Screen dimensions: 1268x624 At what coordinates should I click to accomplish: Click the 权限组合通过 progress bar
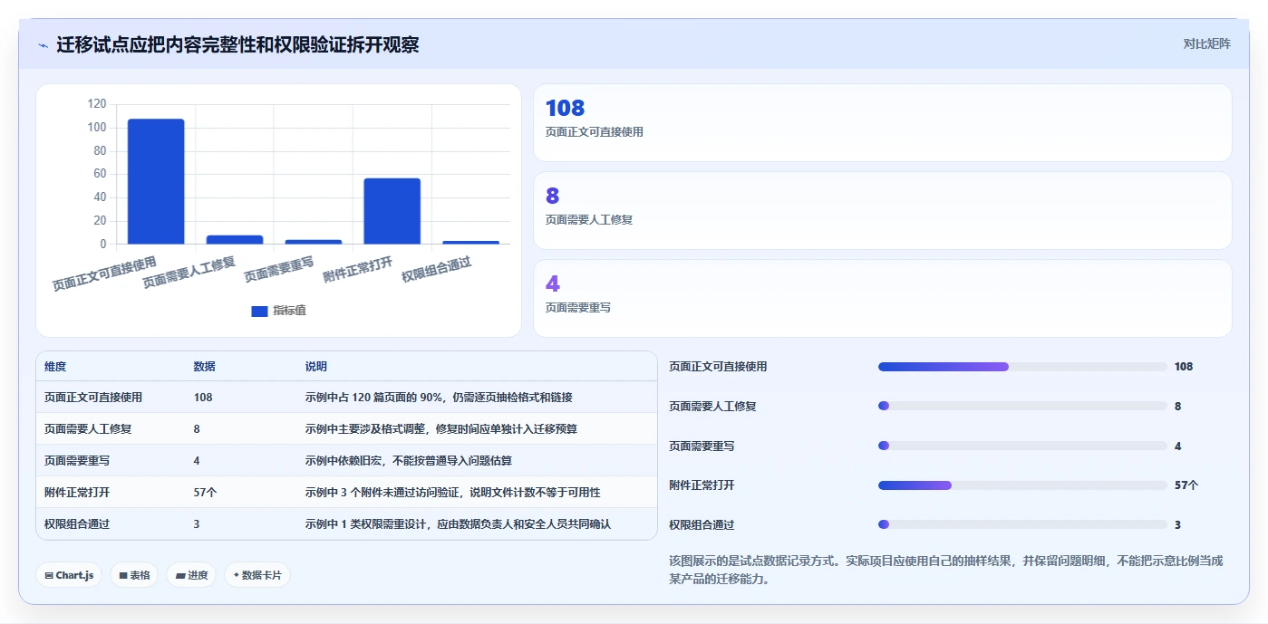click(1022, 524)
